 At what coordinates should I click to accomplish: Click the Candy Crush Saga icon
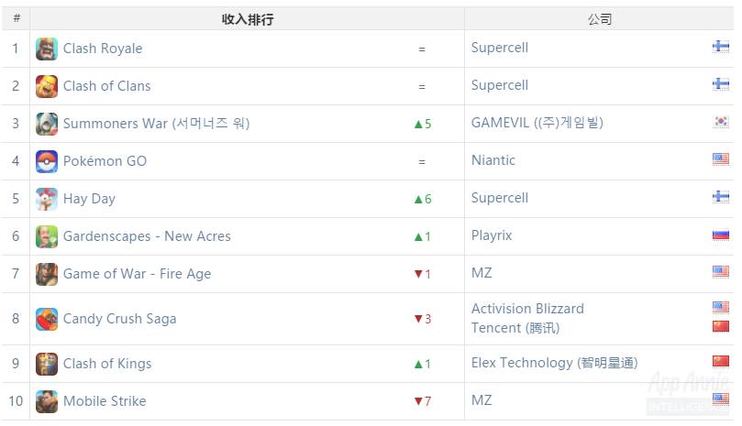pos(47,319)
